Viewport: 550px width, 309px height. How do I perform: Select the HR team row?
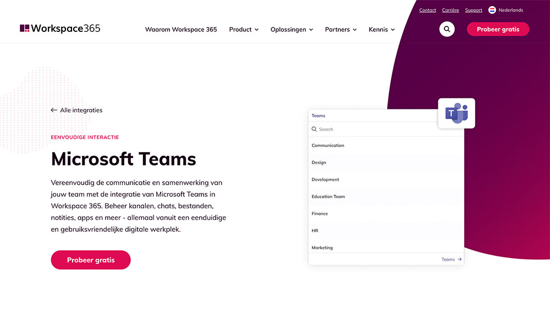386,230
